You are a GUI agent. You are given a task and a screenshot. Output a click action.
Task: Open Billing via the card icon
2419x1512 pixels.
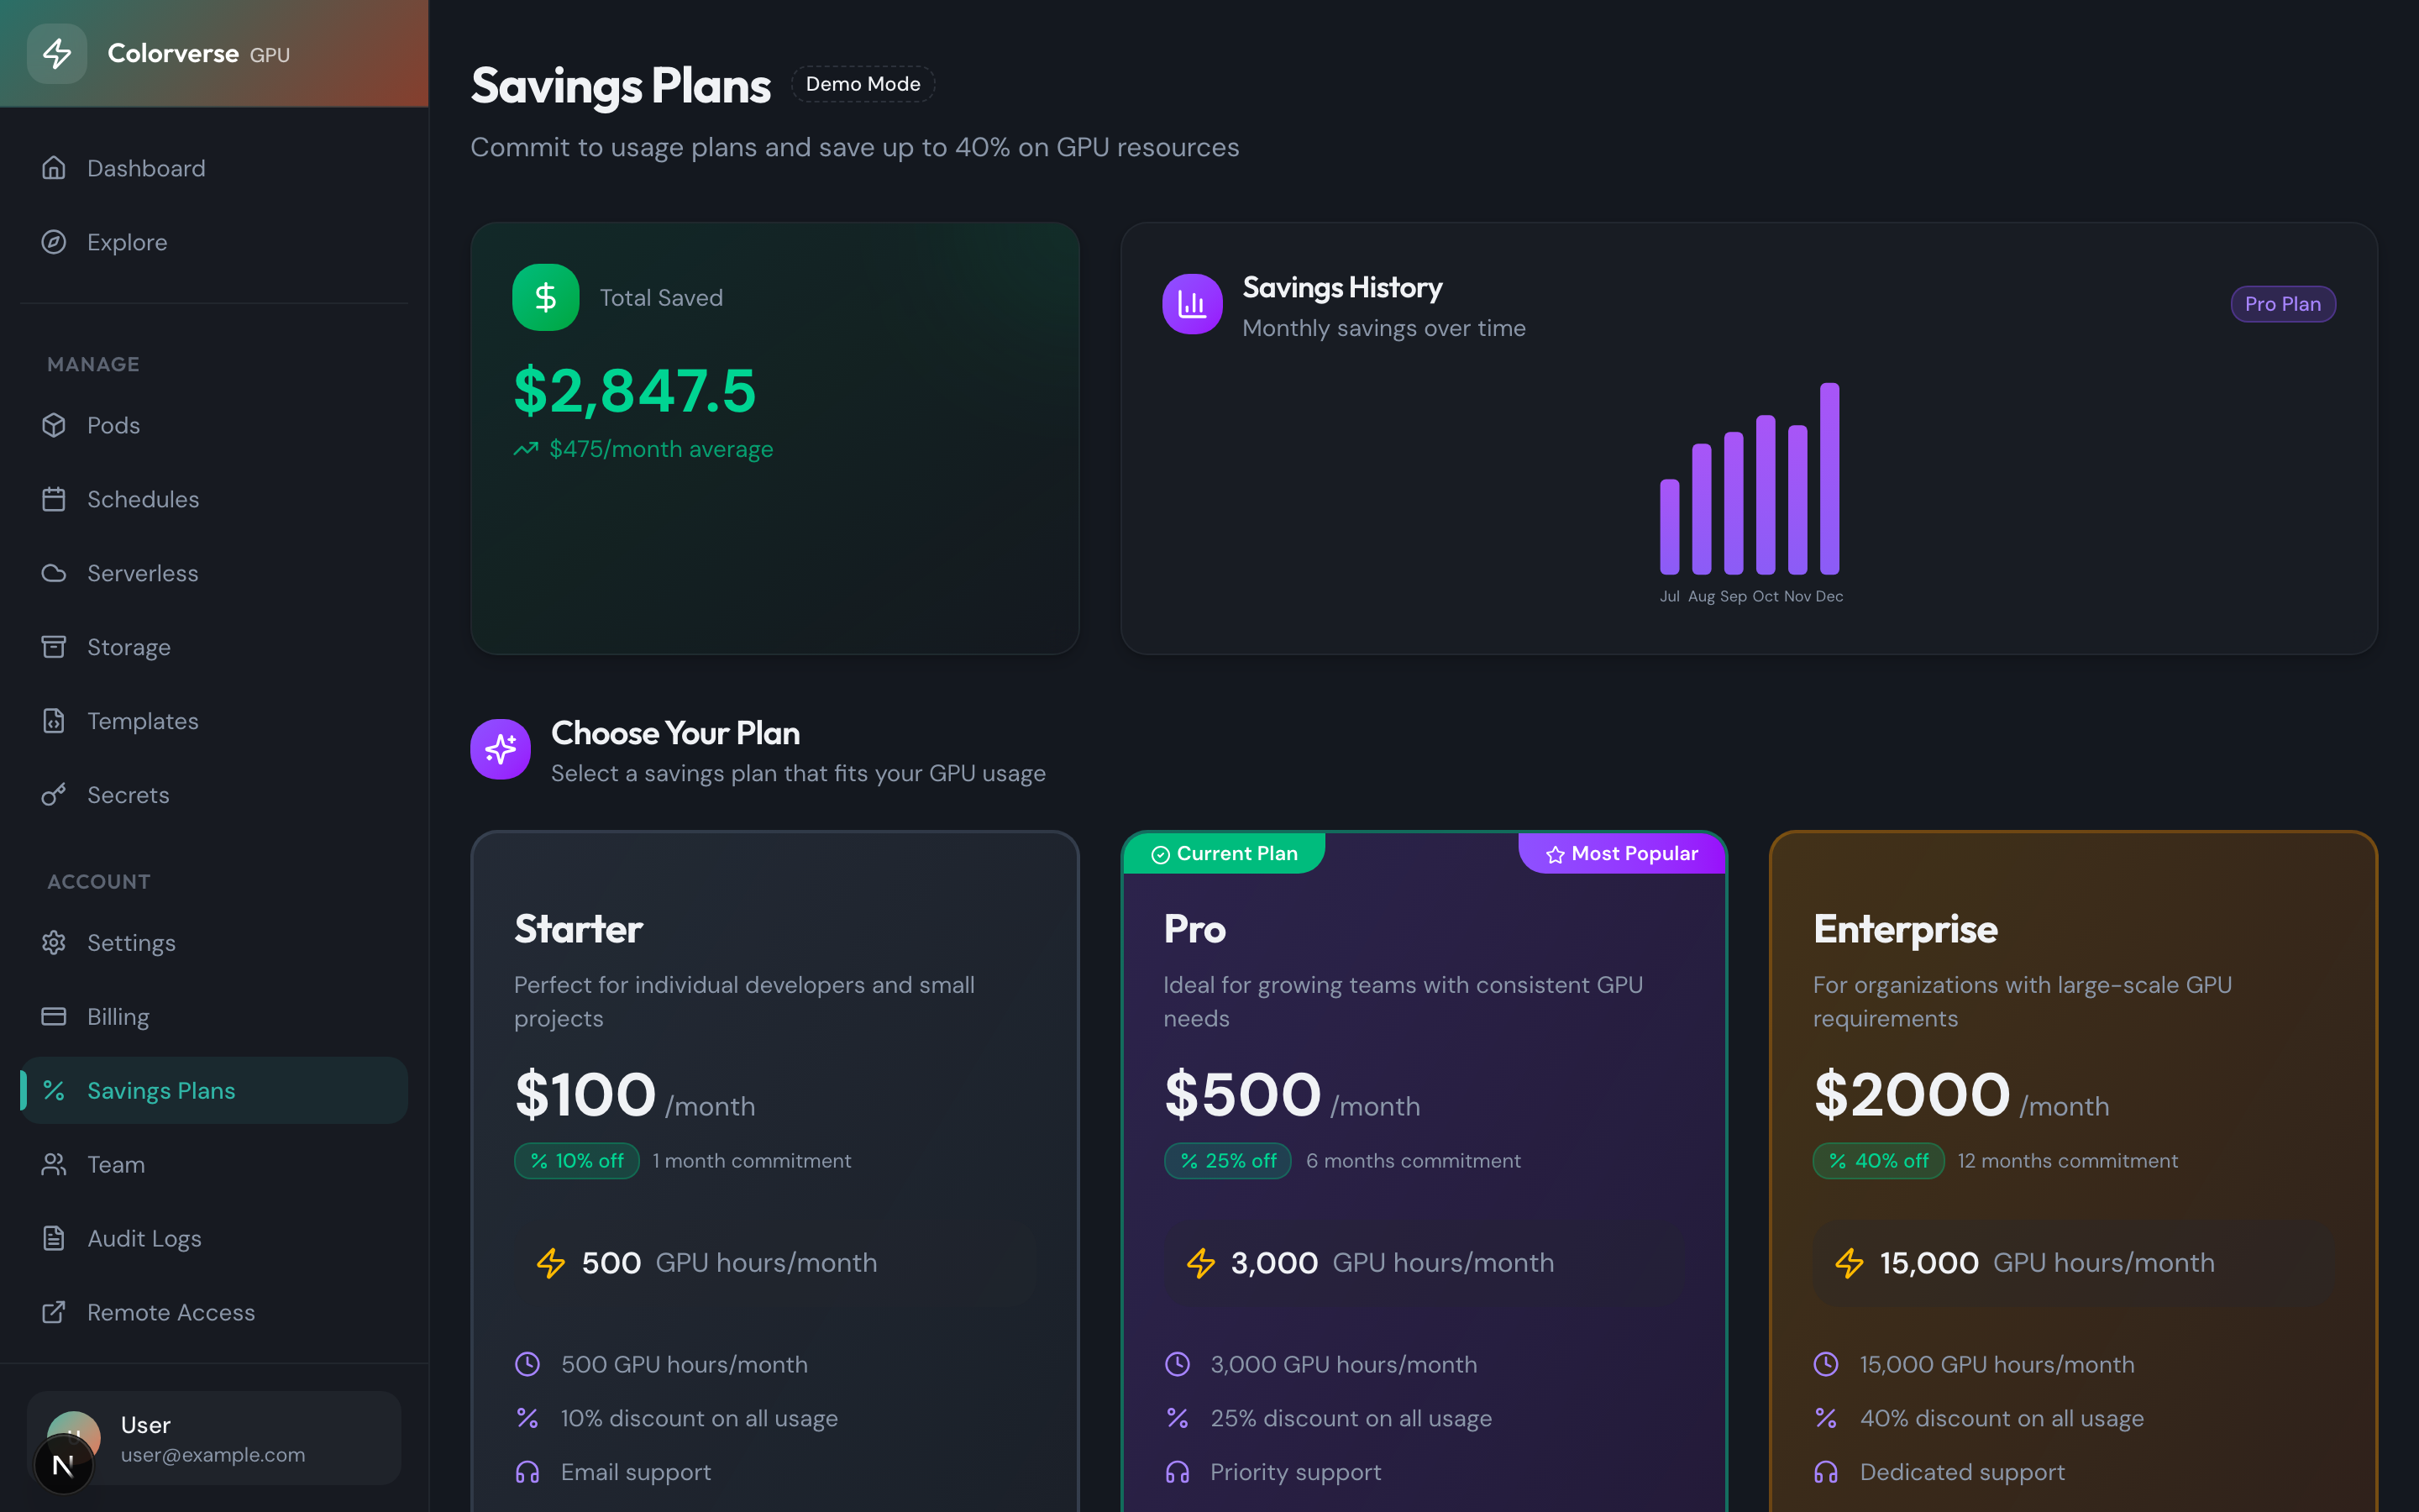(55, 1016)
